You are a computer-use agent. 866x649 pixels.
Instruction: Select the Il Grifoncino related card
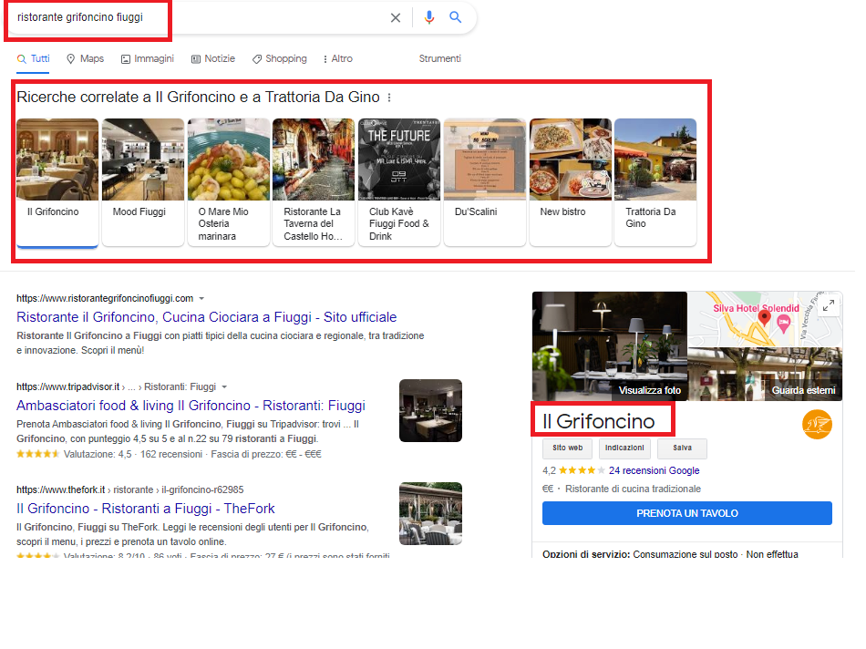[x=57, y=182]
